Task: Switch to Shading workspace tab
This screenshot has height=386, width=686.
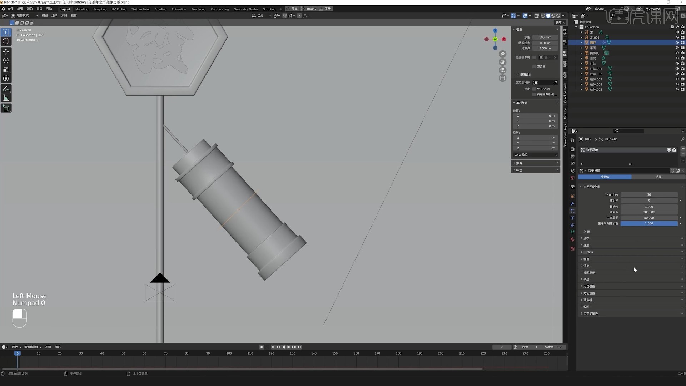Action: click(x=160, y=9)
